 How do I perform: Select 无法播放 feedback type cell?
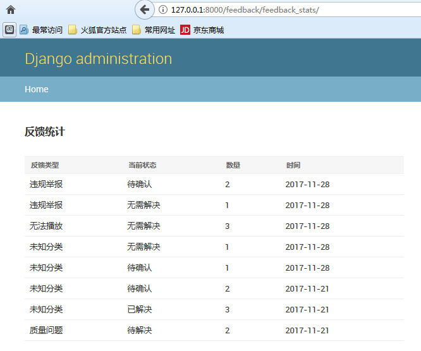tap(46, 226)
